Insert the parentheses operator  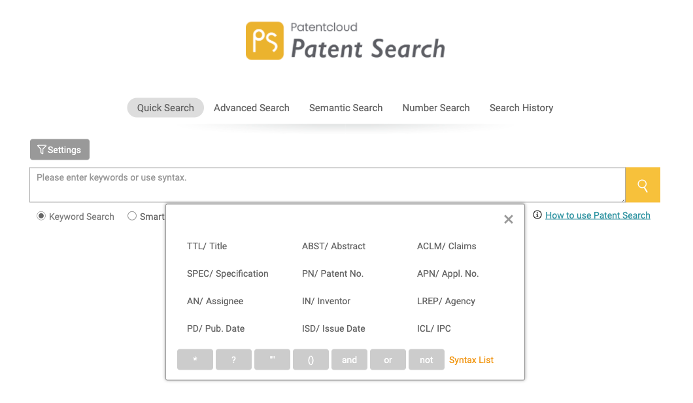[x=311, y=360]
